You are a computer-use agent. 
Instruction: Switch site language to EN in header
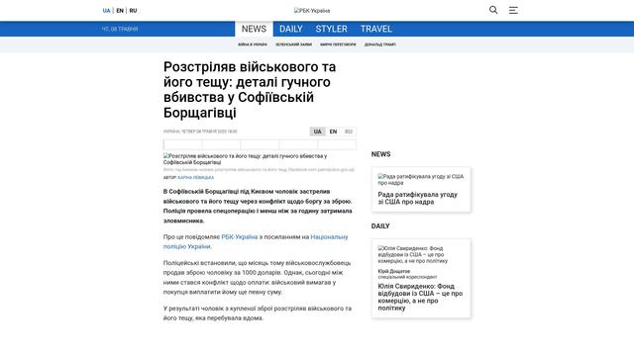pos(120,11)
